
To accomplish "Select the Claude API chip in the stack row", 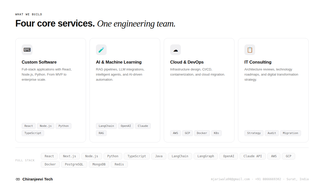I will pos(253,156).
